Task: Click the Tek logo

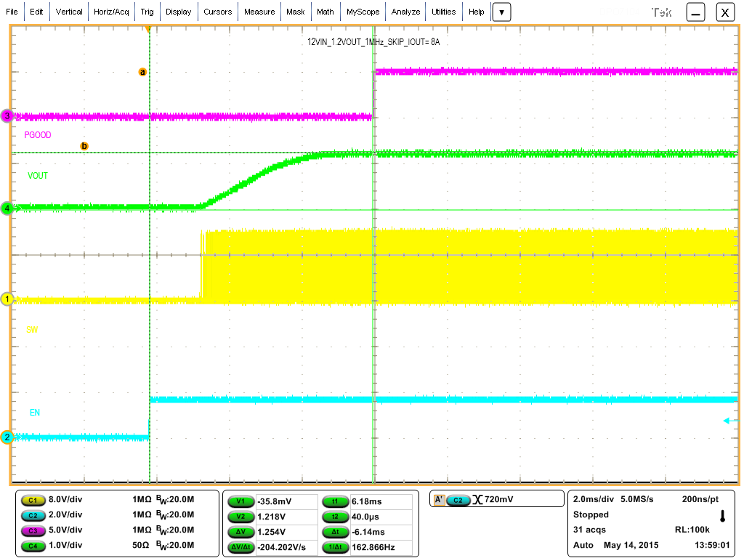Action: click(x=662, y=12)
